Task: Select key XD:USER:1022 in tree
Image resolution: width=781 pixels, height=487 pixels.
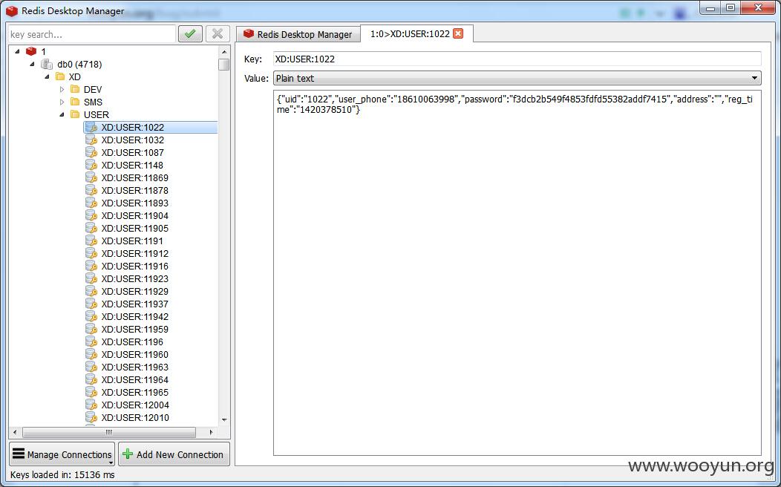Action: pos(132,127)
